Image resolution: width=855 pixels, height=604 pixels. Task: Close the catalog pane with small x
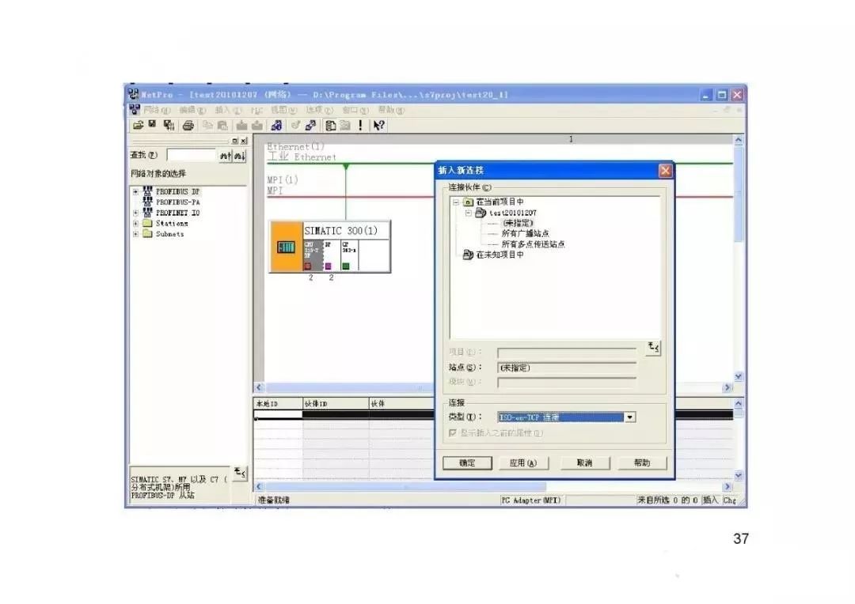coord(244,141)
